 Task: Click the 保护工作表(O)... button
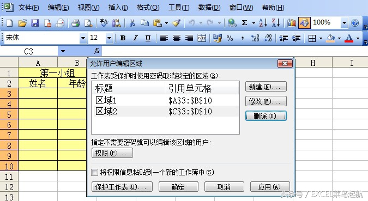[x=122, y=187]
